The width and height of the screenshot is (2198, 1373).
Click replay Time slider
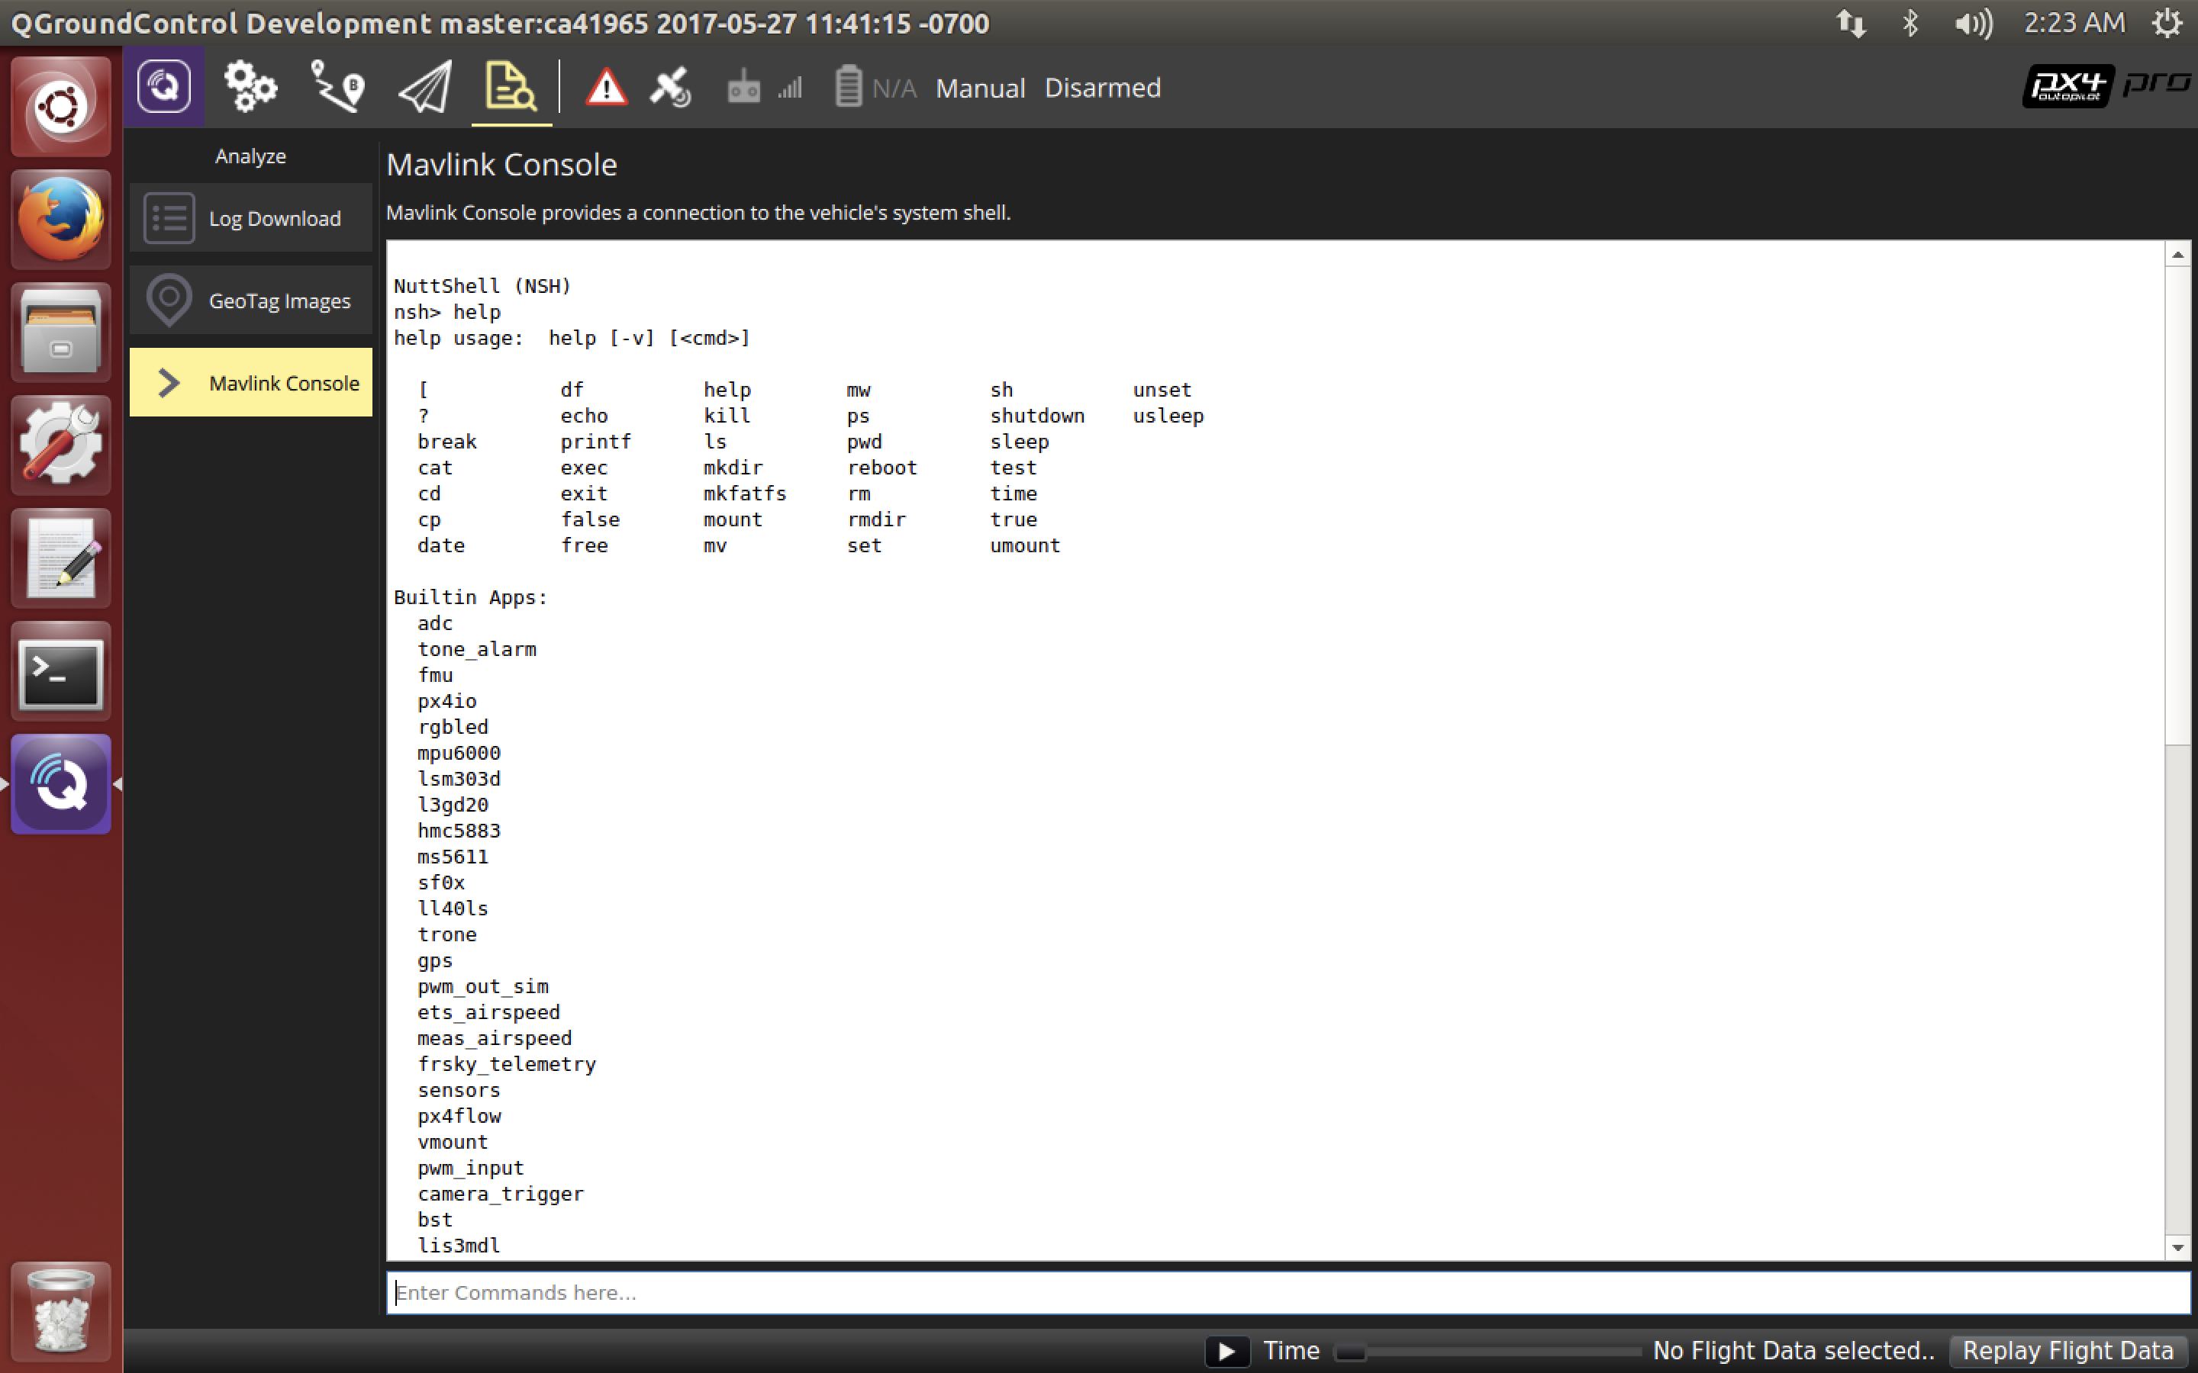(1487, 1352)
